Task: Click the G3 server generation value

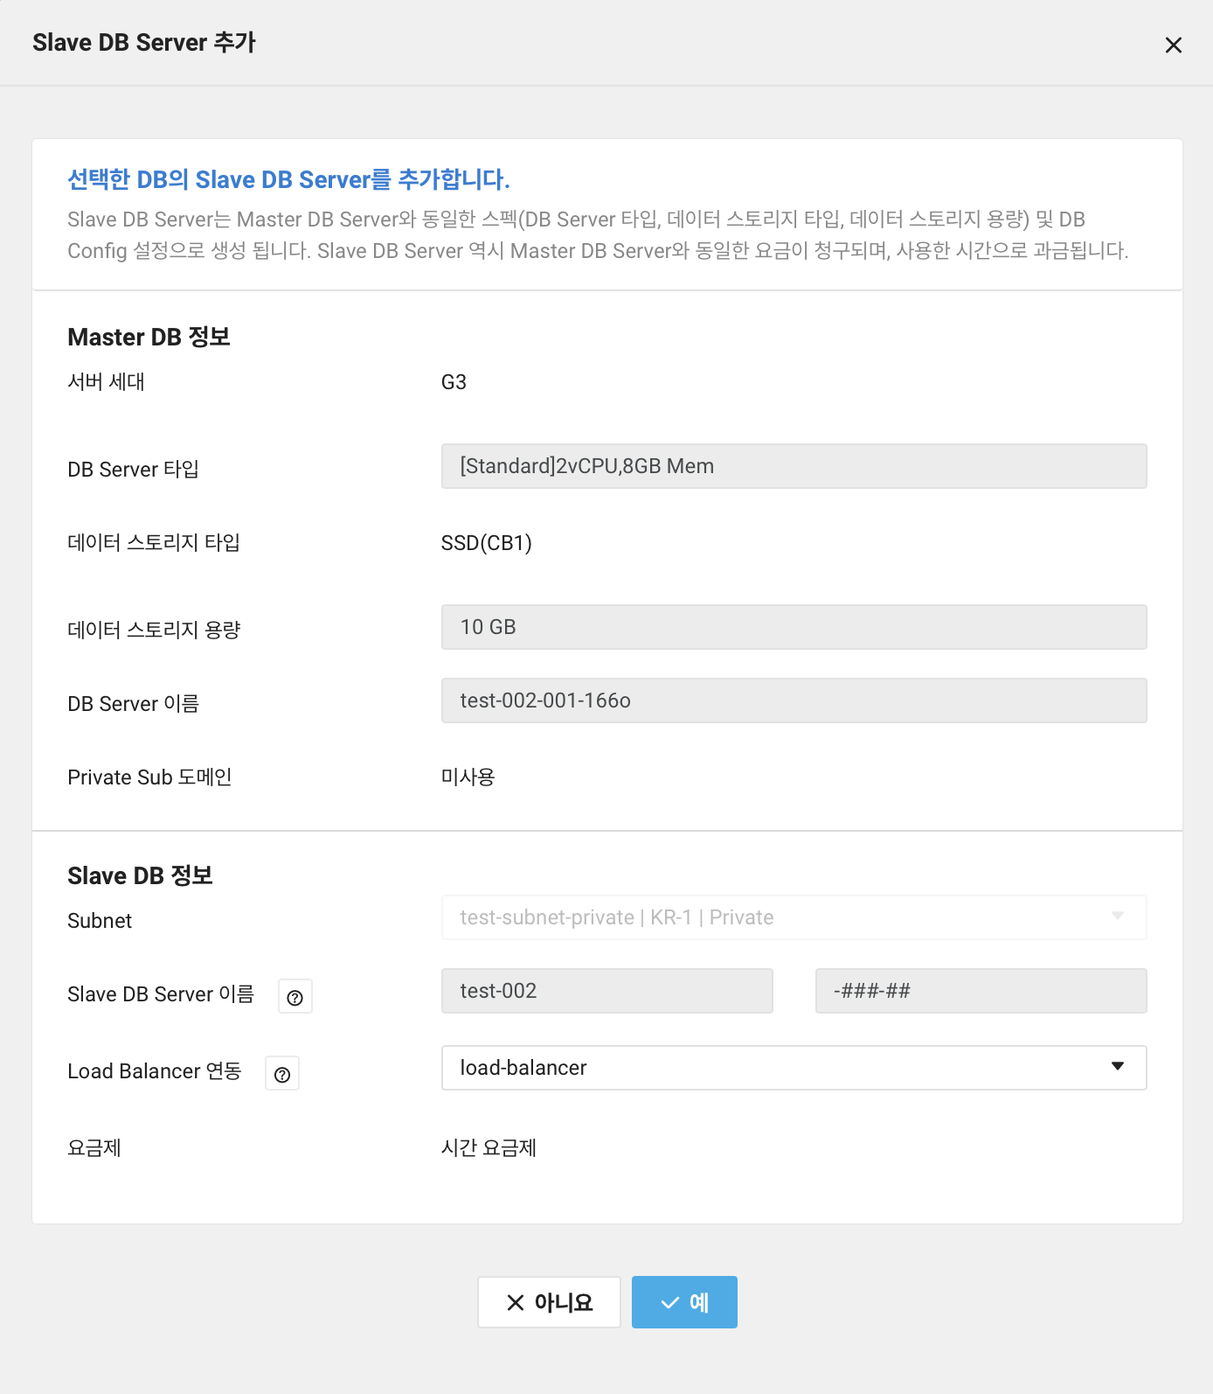Action: click(x=454, y=382)
